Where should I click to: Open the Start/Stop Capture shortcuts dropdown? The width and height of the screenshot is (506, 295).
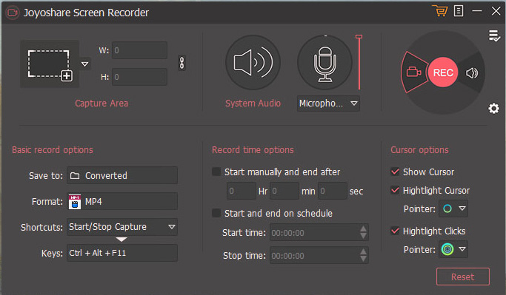(x=122, y=227)
